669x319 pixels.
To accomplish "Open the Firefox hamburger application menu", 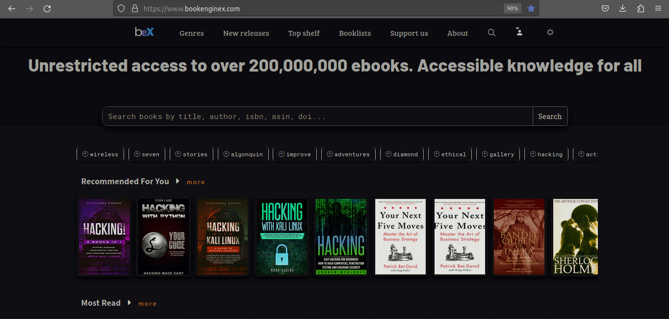I will (x=658, y=8).
